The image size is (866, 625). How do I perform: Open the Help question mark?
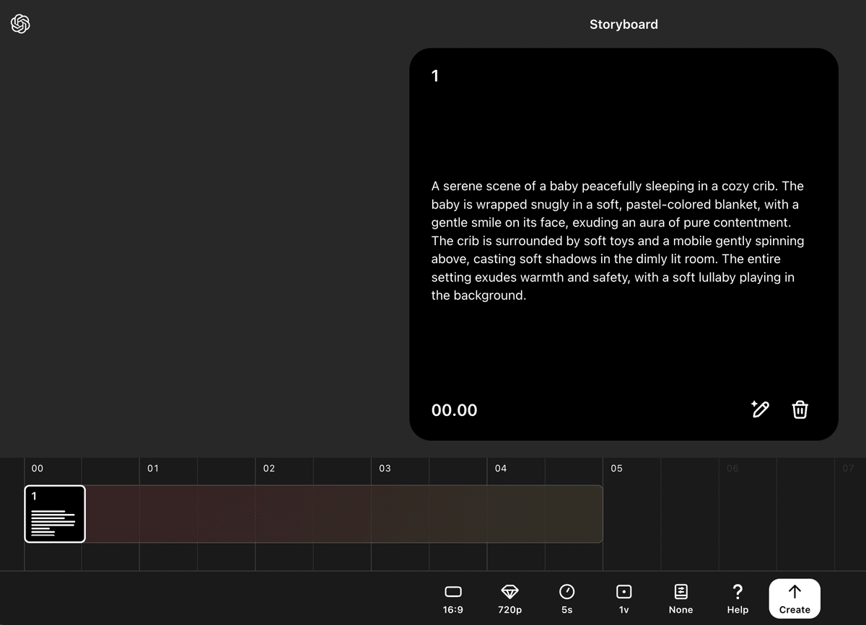[x=738, y=599]
